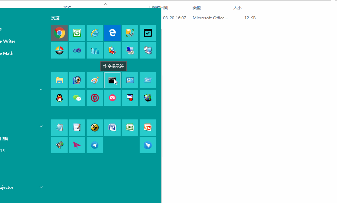Open the Telegram paper plane tile
The image size is (337, 203).
95,145
